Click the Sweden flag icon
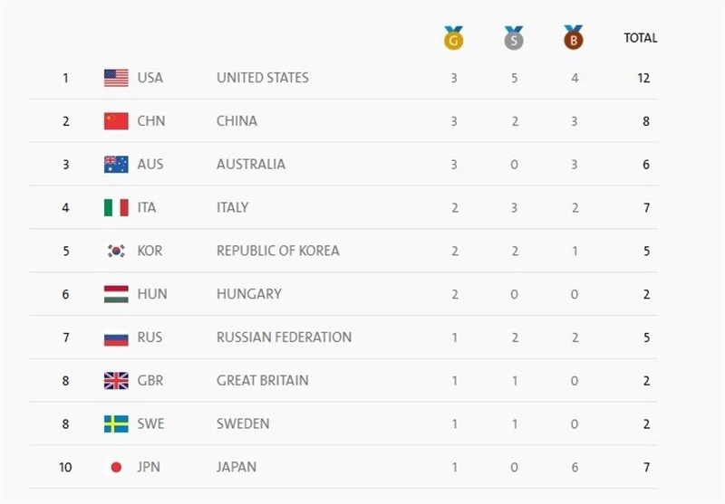The image size is (725, 504). click(116, 424)
